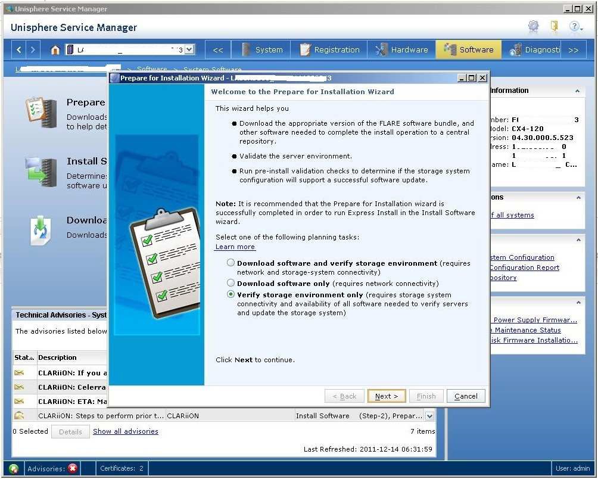Click the gear settings icon in header
This screenshot has width=598, height=479.
533,27
